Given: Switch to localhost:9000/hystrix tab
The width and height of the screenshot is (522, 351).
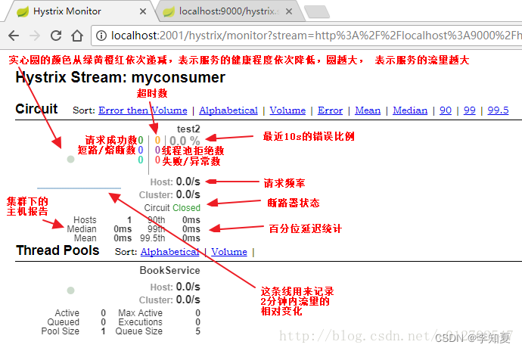Looking at the screenshot, I should (230, 11).
